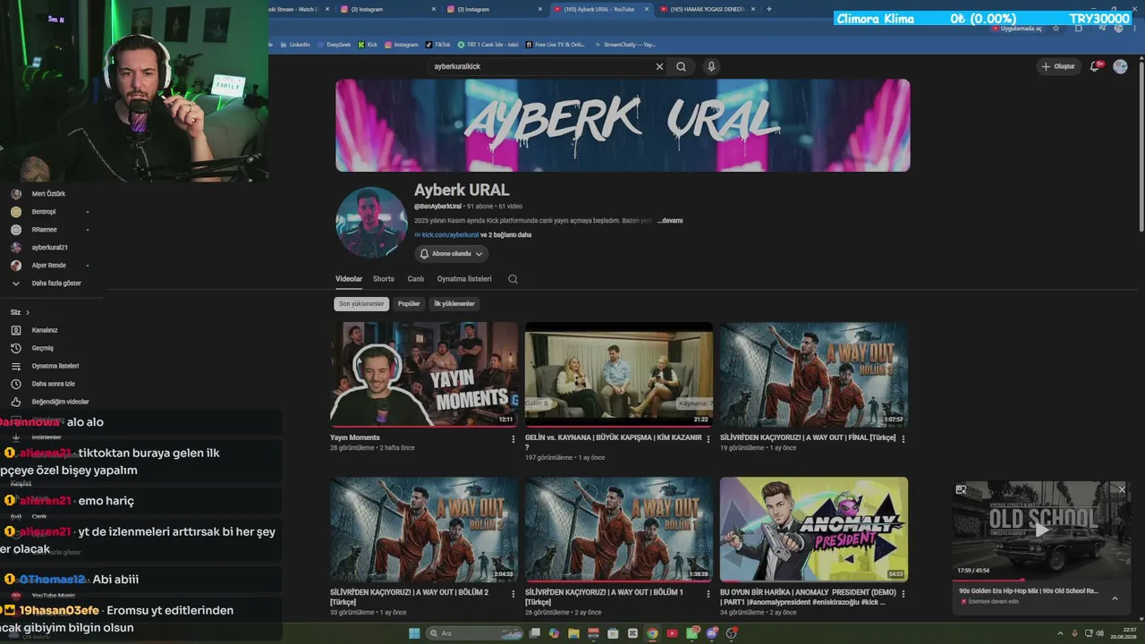Screen dimensions: 1145x644
Task: Click the Windows taskbar search box
Action: [474, 633]
